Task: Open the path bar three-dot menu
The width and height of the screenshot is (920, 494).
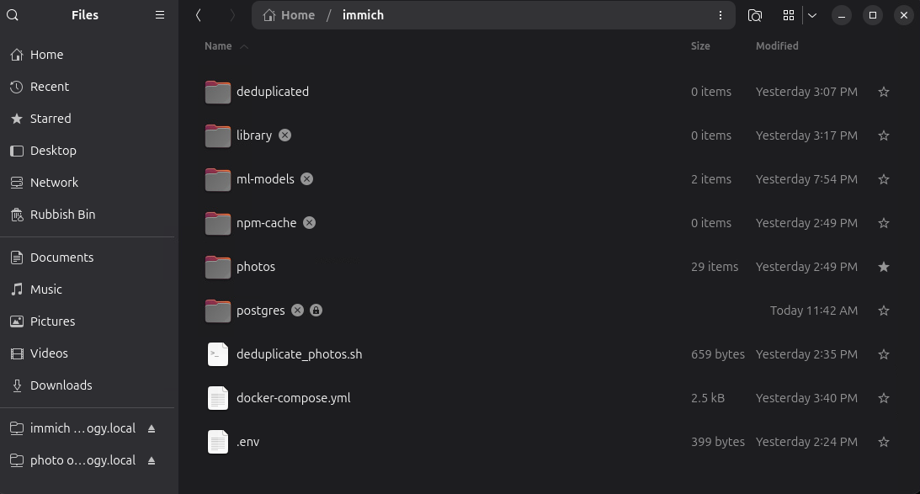Action: [721, 15]
